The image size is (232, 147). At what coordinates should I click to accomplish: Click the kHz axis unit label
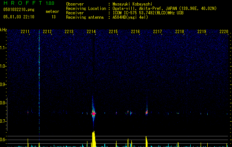pyautogui.click(x=3, y=30)
